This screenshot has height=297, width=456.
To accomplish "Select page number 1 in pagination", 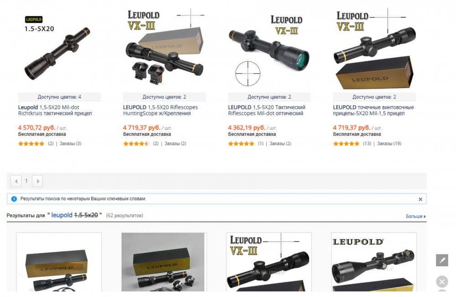I will [26, 181].
